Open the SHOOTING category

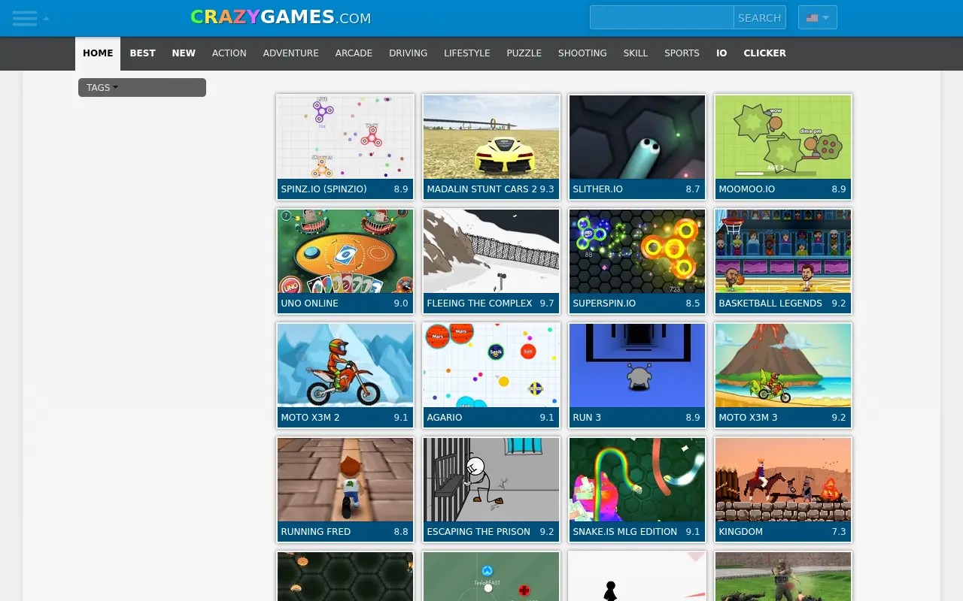coord(582,53)
